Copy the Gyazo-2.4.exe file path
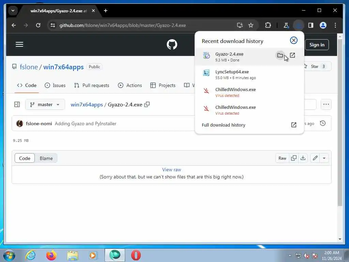The width and height of the screenshot is (349, 262). [147, 104]
